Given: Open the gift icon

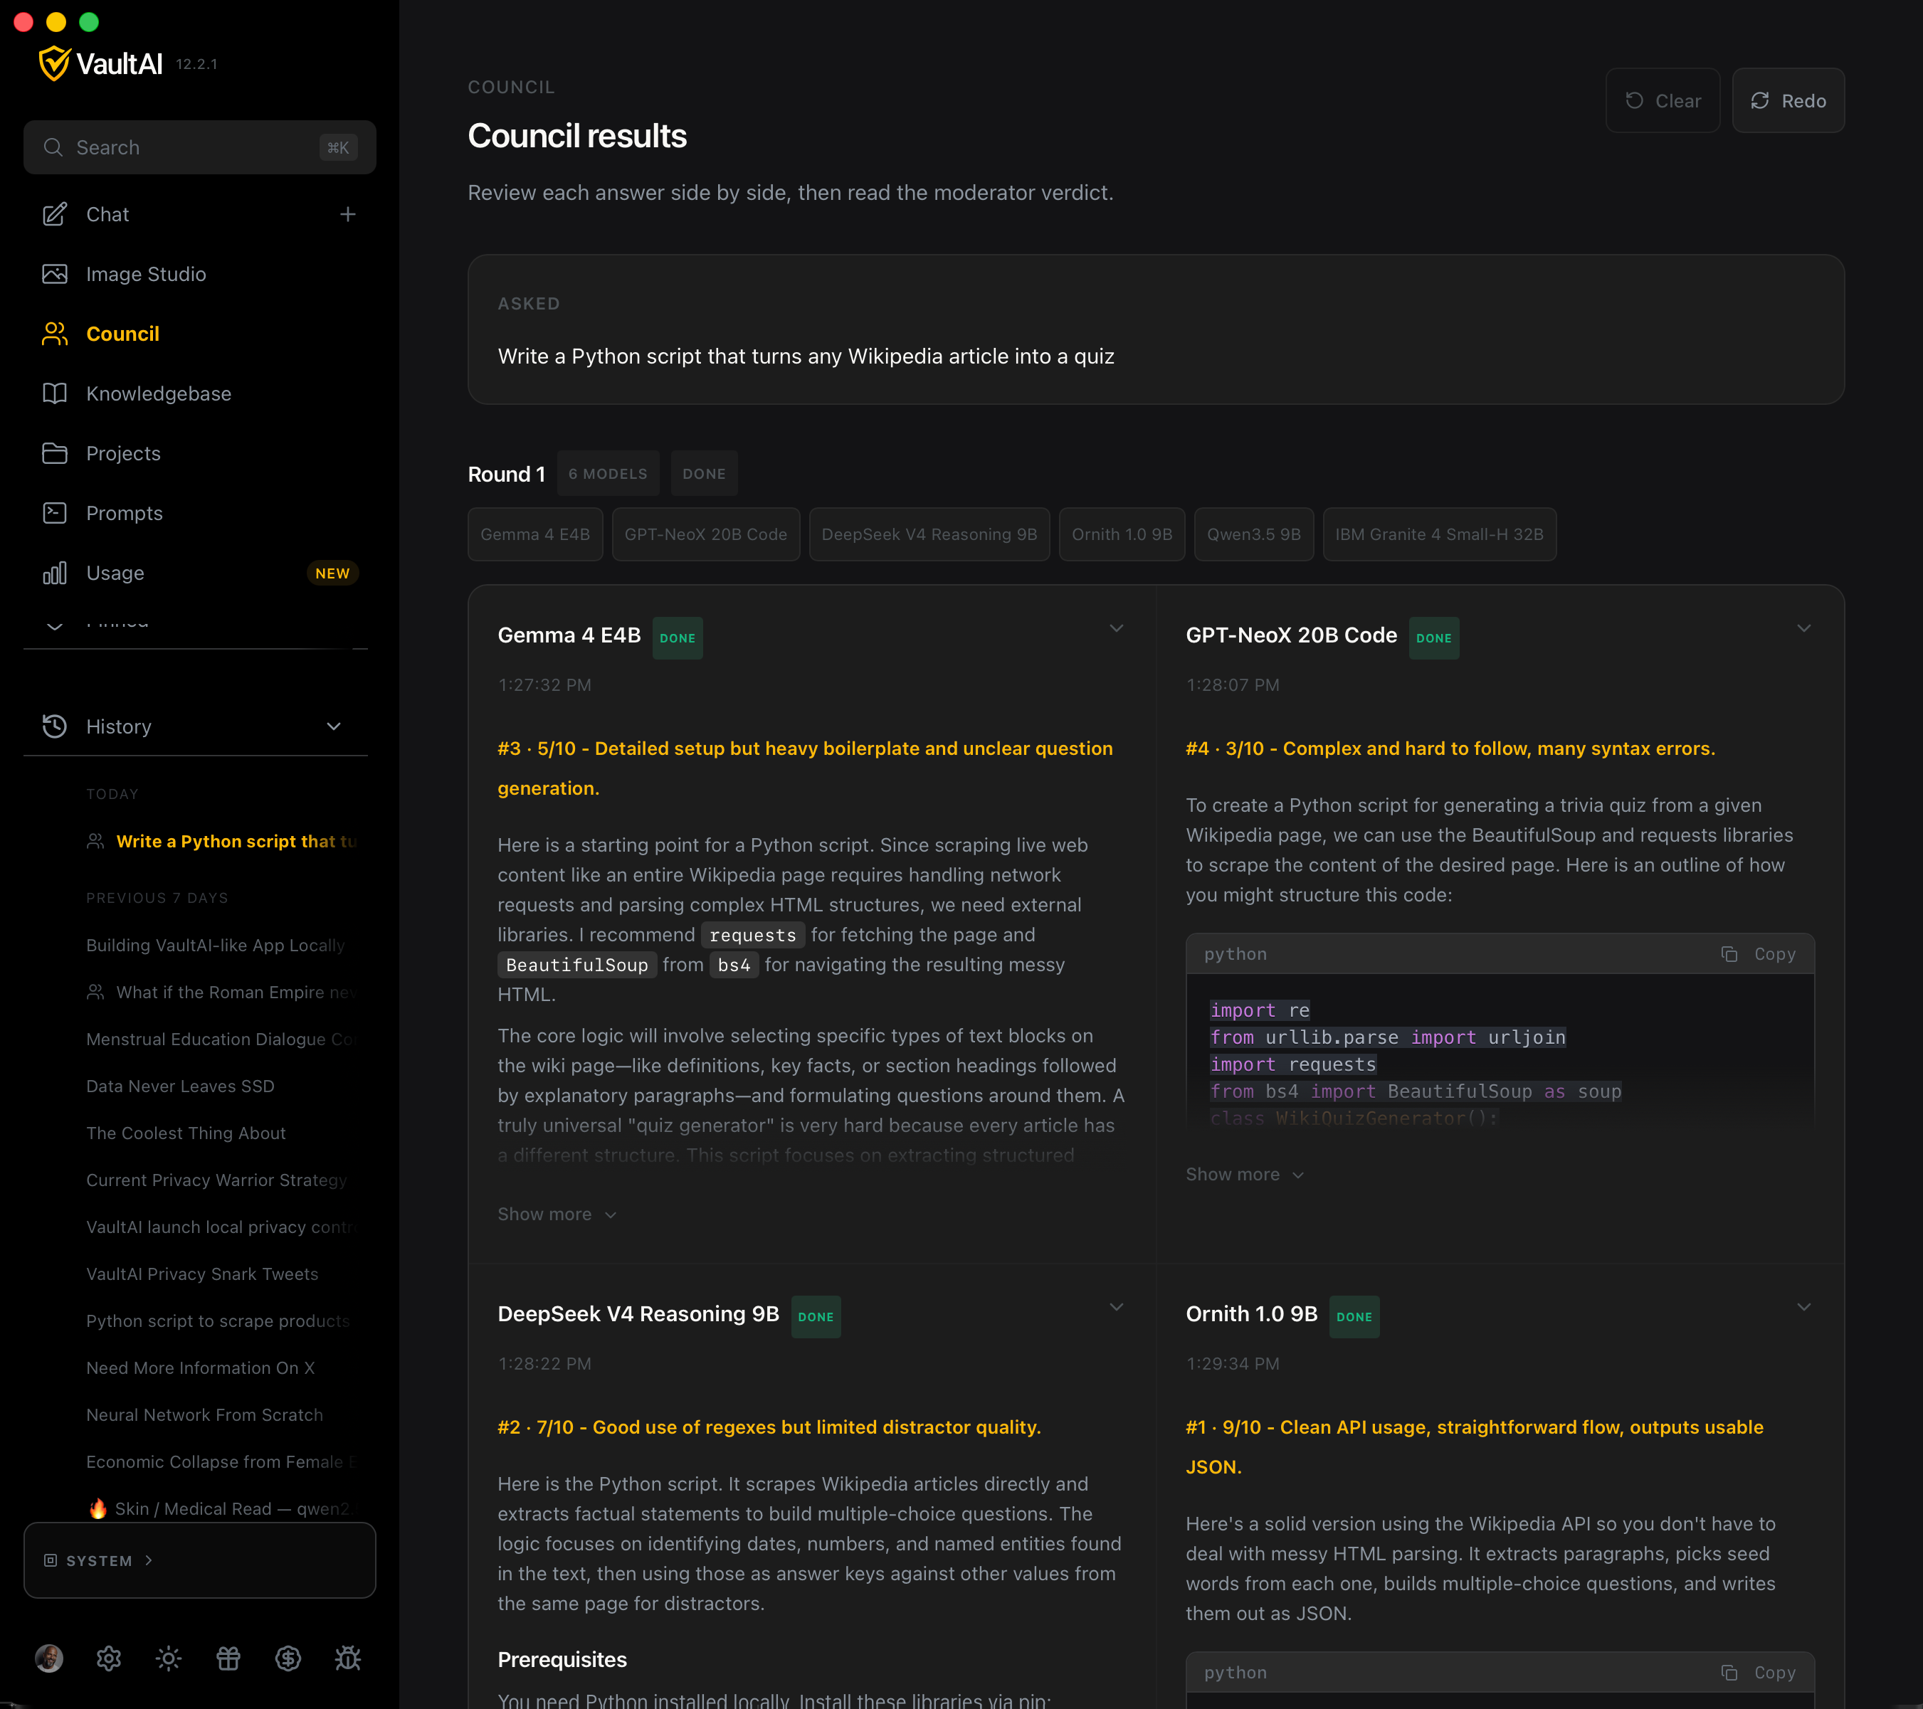Looking at the screenshot, I should coord(228,1658).
